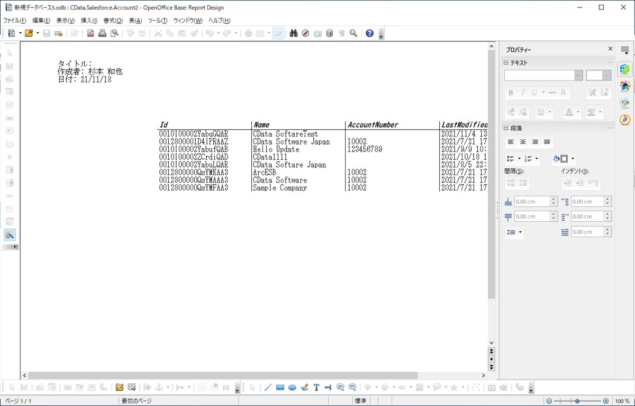Select the Text tool in drawing toolbar

click(x=316, y=387)
